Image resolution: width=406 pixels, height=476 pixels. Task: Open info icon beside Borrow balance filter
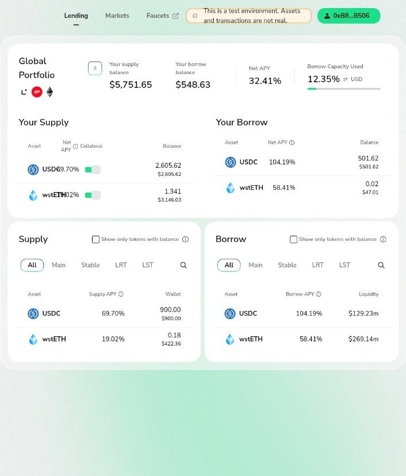coord(383,240)
